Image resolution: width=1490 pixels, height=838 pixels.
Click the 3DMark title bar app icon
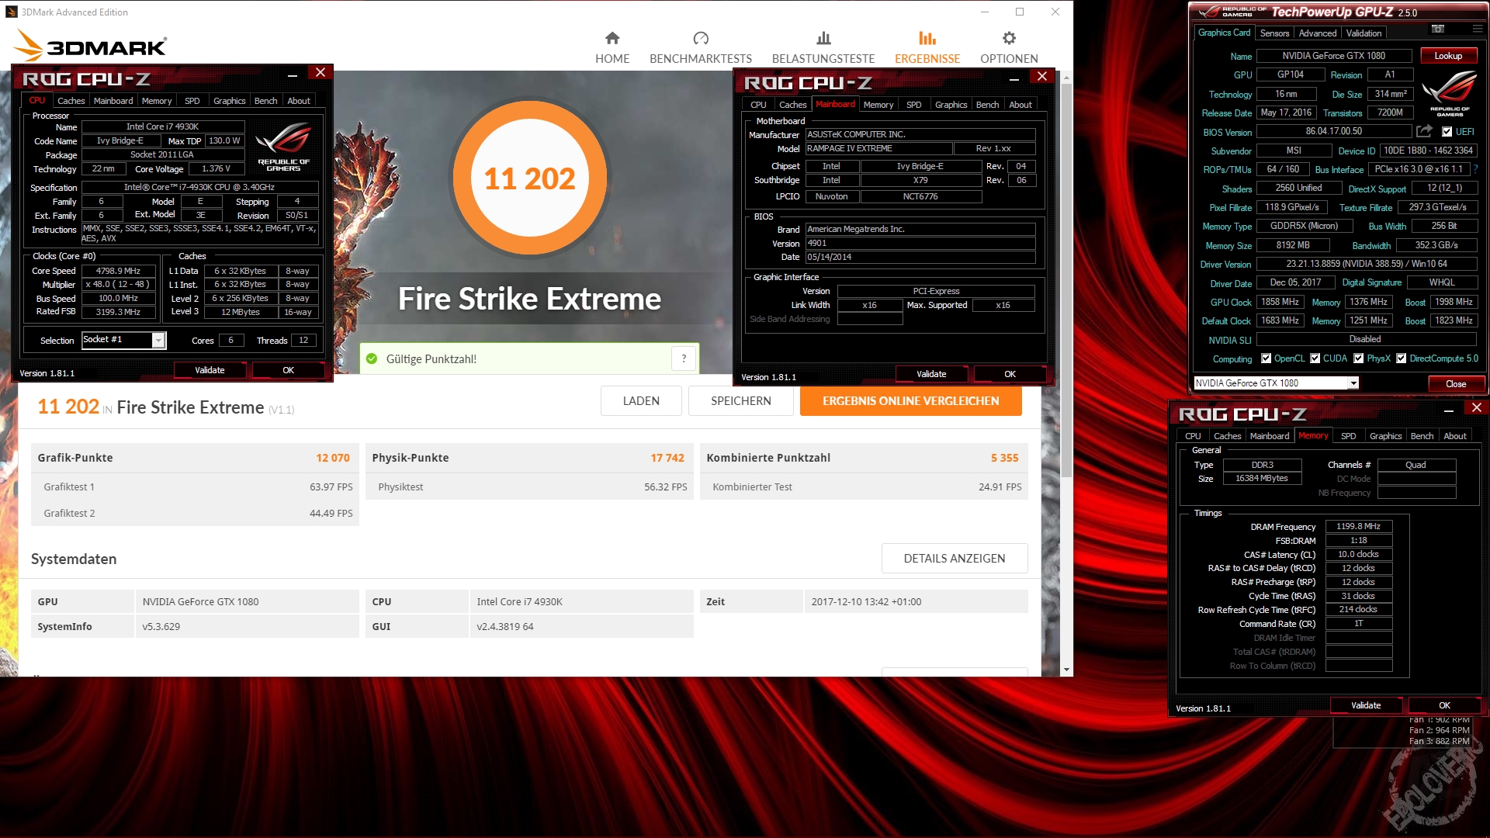[x=11, y=12]
